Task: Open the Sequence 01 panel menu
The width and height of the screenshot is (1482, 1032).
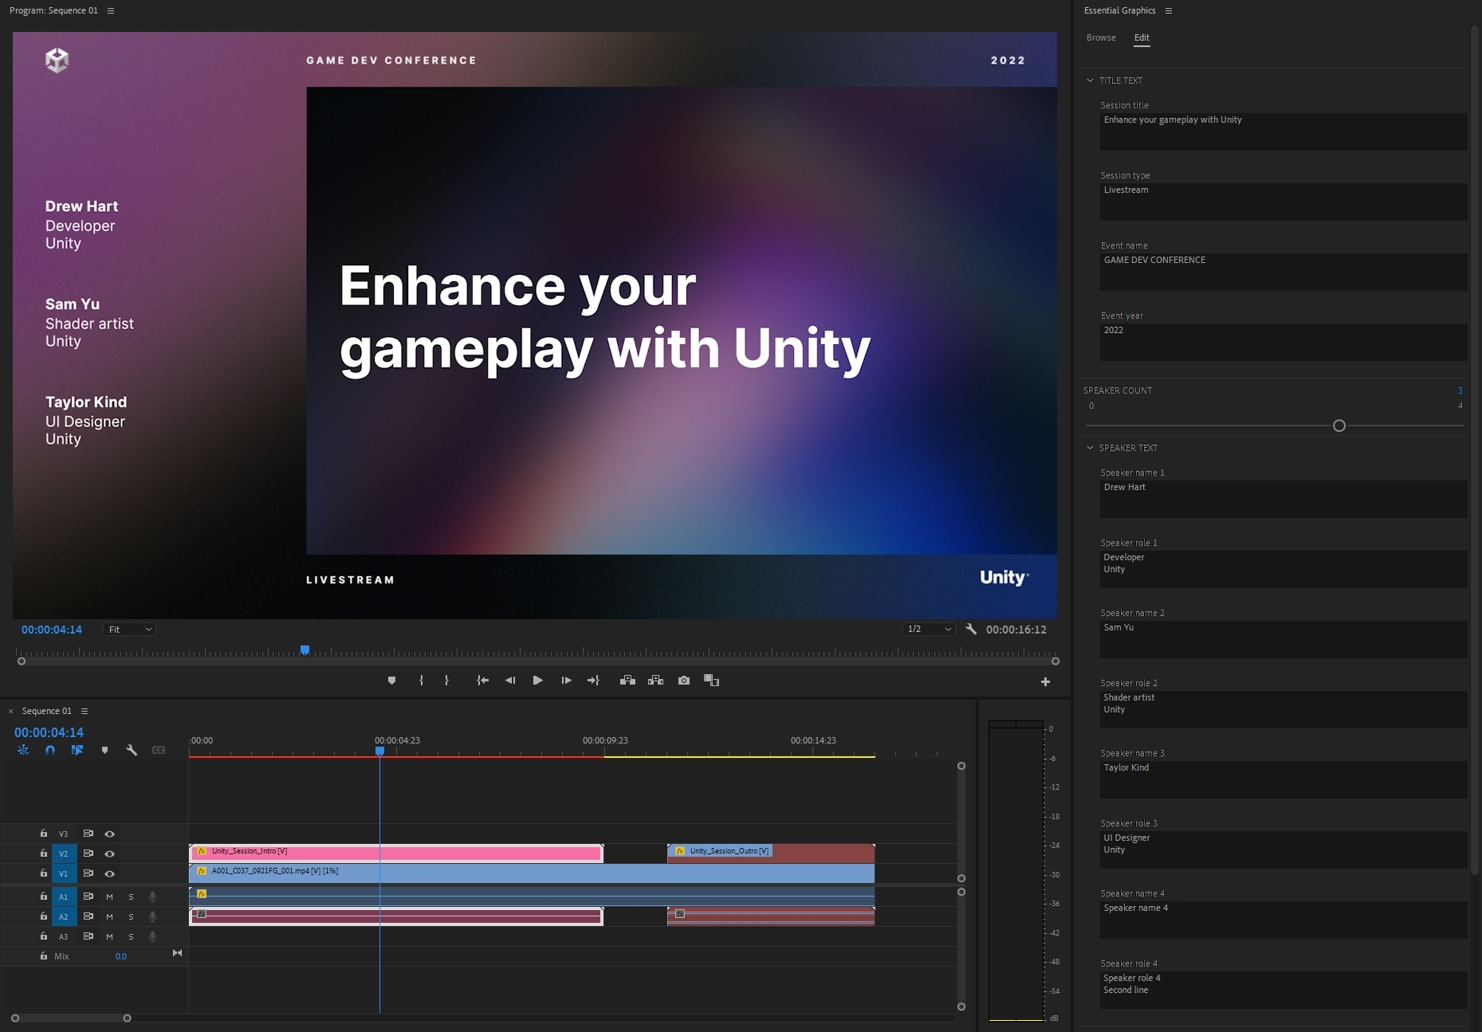Action: click(x=85, y=711)
